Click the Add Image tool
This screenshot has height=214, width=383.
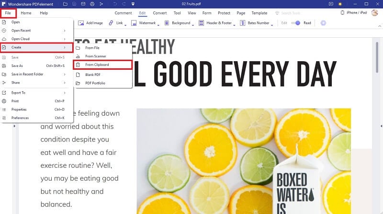90,23
